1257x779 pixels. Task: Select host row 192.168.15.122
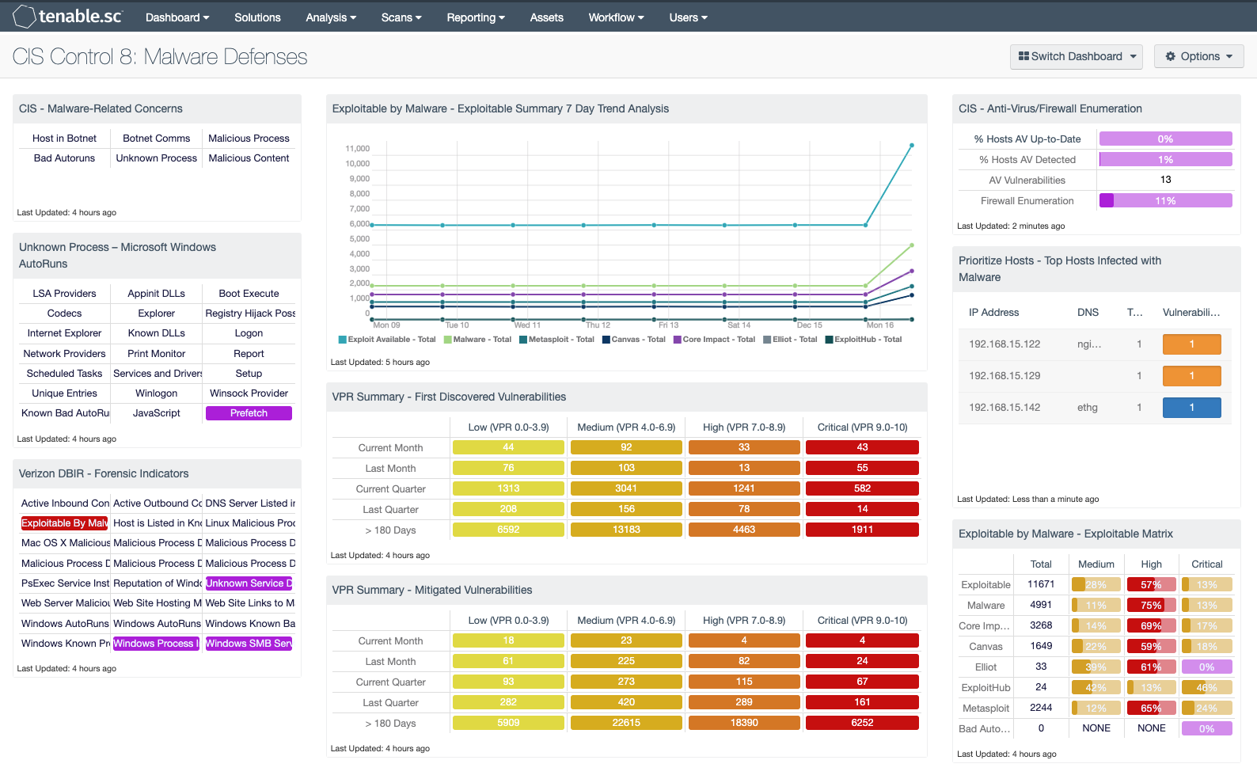pyautogui.click(x=1004, y=344)
